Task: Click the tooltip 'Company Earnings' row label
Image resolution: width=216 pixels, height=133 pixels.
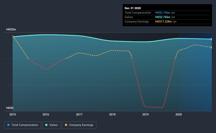Action: click(137, 21)
